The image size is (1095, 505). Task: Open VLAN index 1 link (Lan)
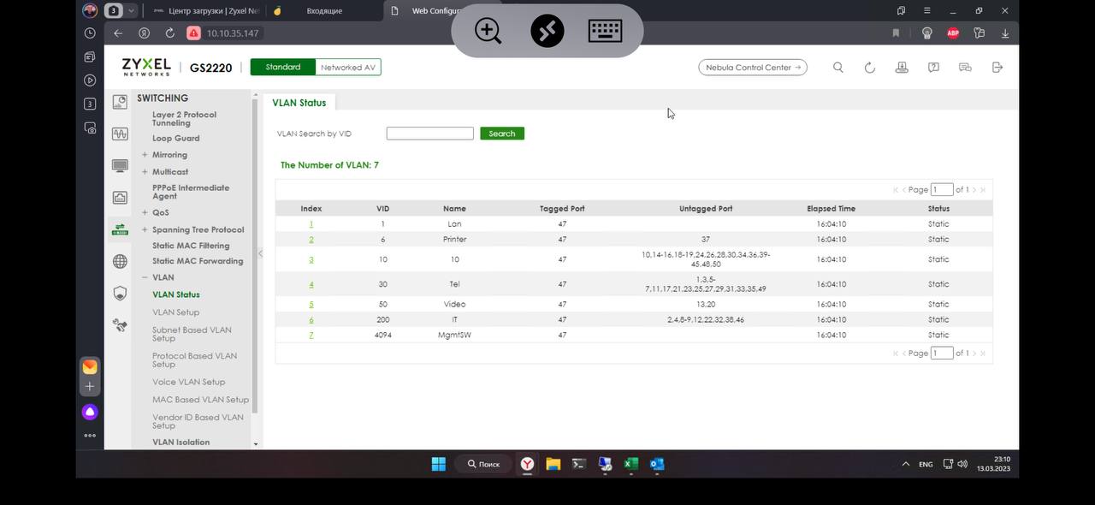coord(311,224)
